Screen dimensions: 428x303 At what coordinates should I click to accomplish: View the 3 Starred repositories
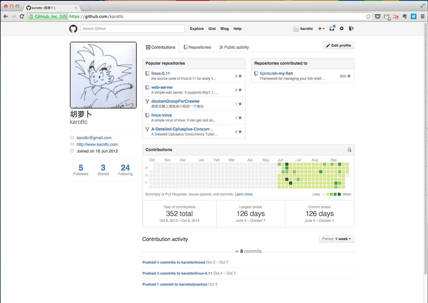[x=103, y=170]
